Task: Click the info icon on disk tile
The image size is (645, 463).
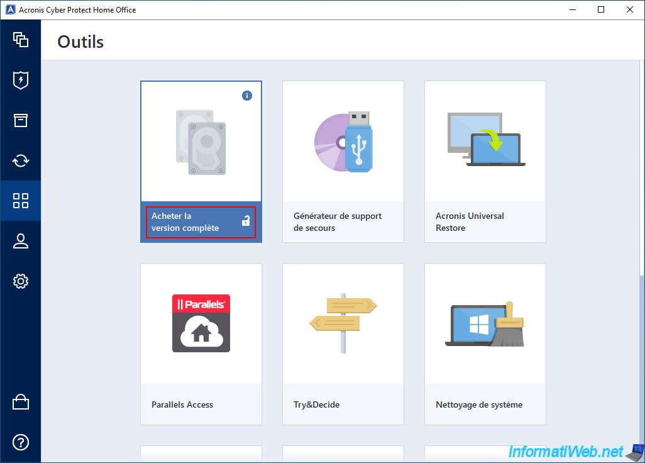Action: point(247,96)
